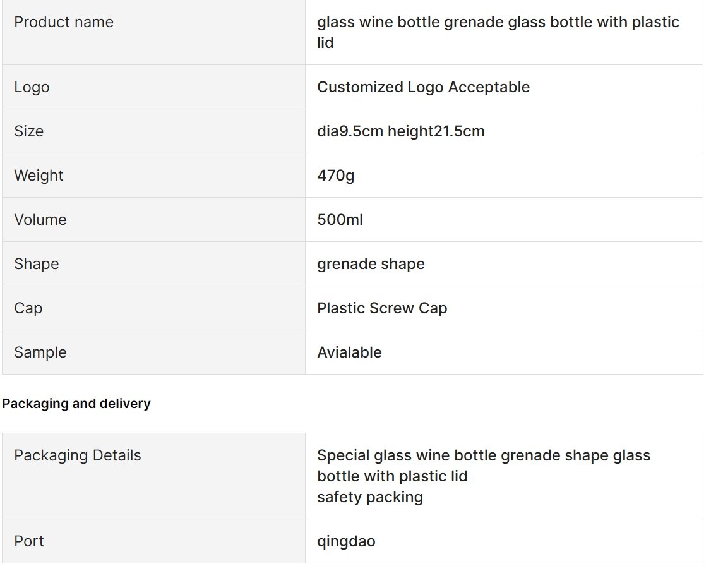The height and width of the screenshot is (571, 711).
Task: Click the safety packing text line
Action: 370,497
